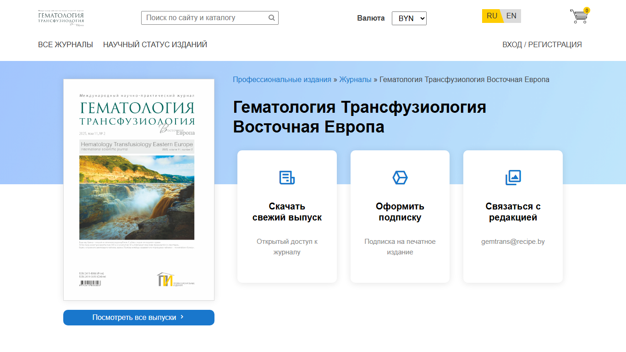
Task: Switch language to RU
Action: (492, 16)
